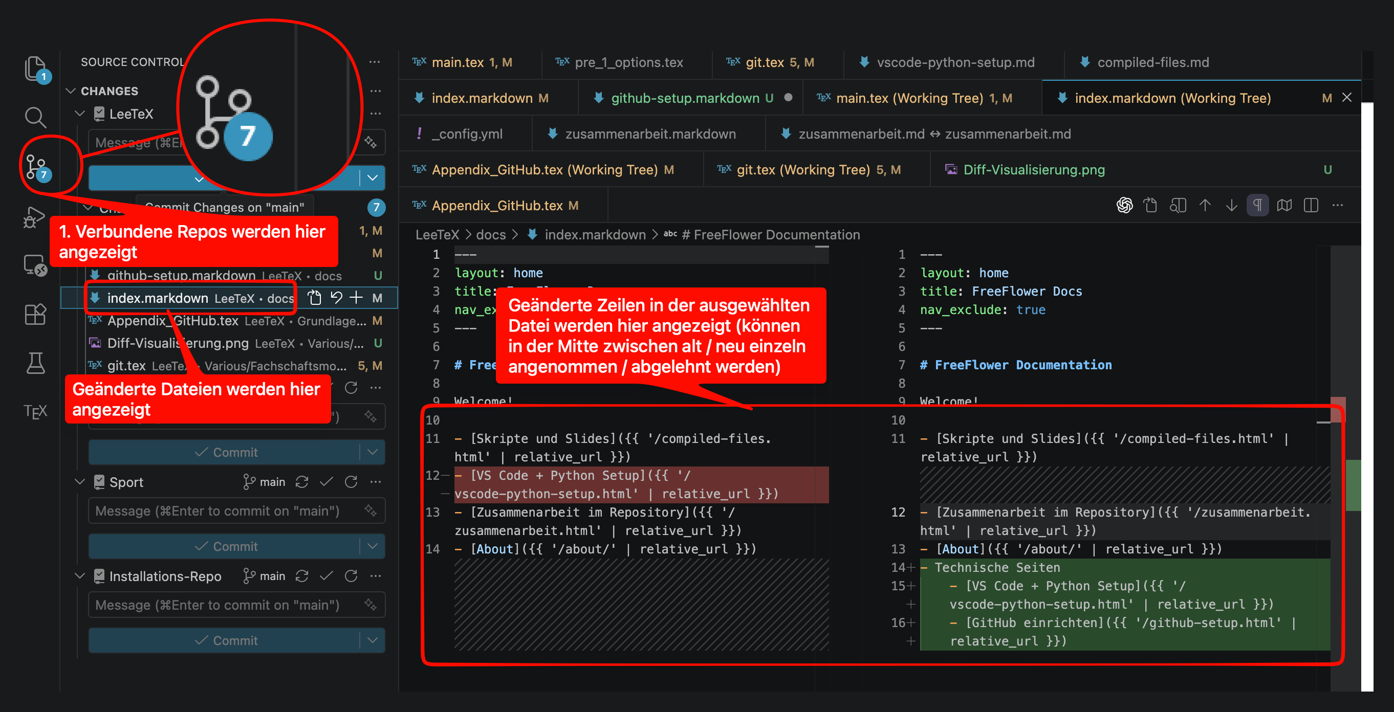
Task: Collapse the Sport repository
Action: click(x=80, y=481)
